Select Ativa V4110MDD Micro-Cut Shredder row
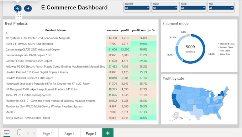The width and height of the screenshot is (242, 137). click(x=81, y=44)
